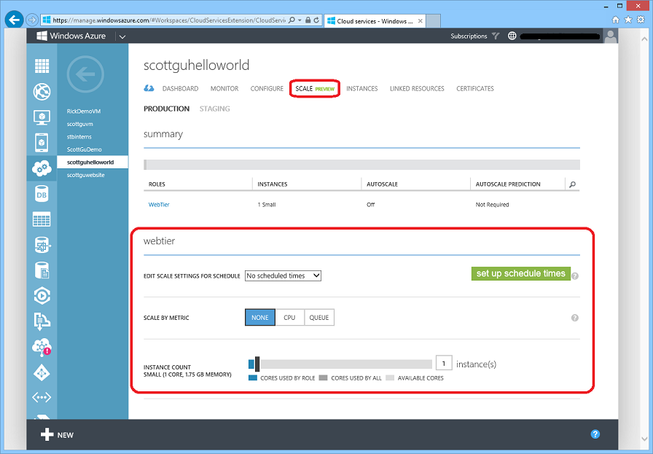
Task: Set Scale by Metric to QUEUE
Action: click(319, 318)
